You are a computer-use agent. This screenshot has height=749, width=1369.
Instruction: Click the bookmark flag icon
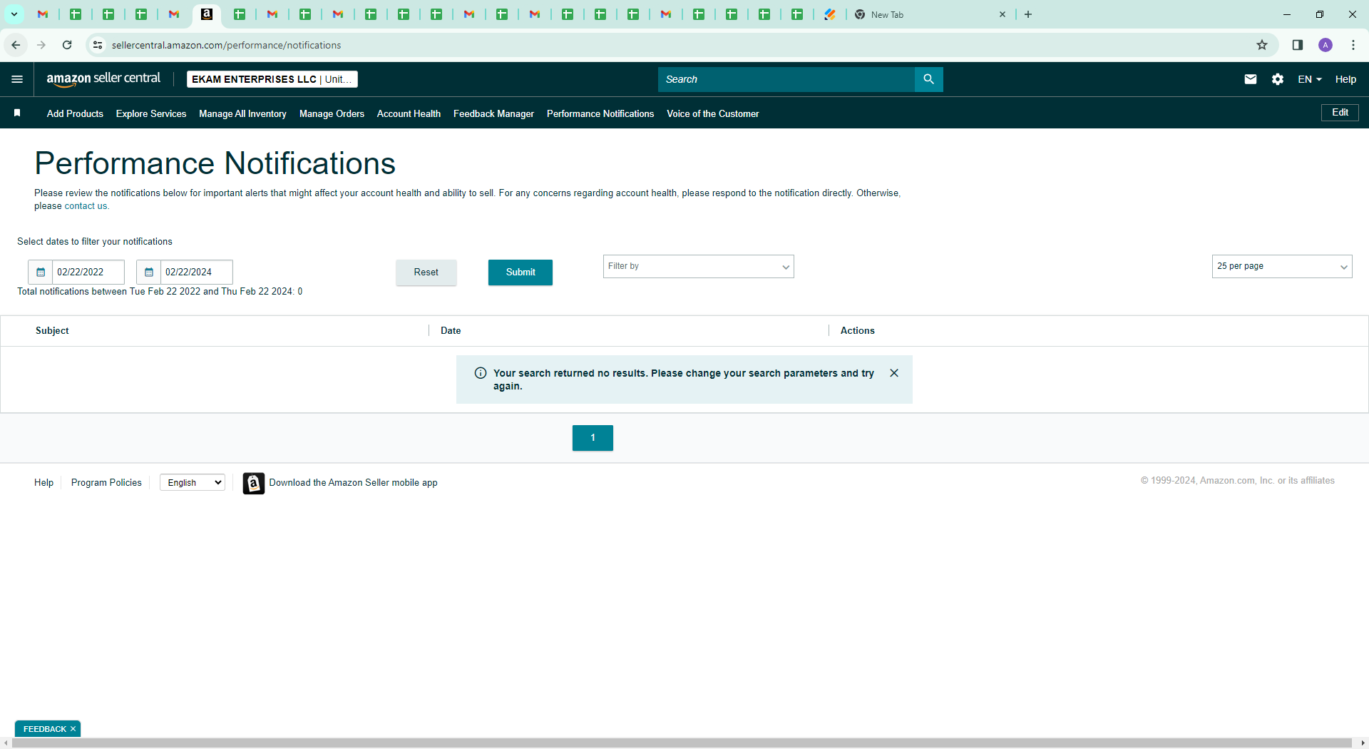17,113
